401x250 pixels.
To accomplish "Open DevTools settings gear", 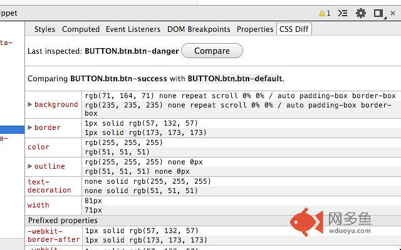I will point(361,13).
